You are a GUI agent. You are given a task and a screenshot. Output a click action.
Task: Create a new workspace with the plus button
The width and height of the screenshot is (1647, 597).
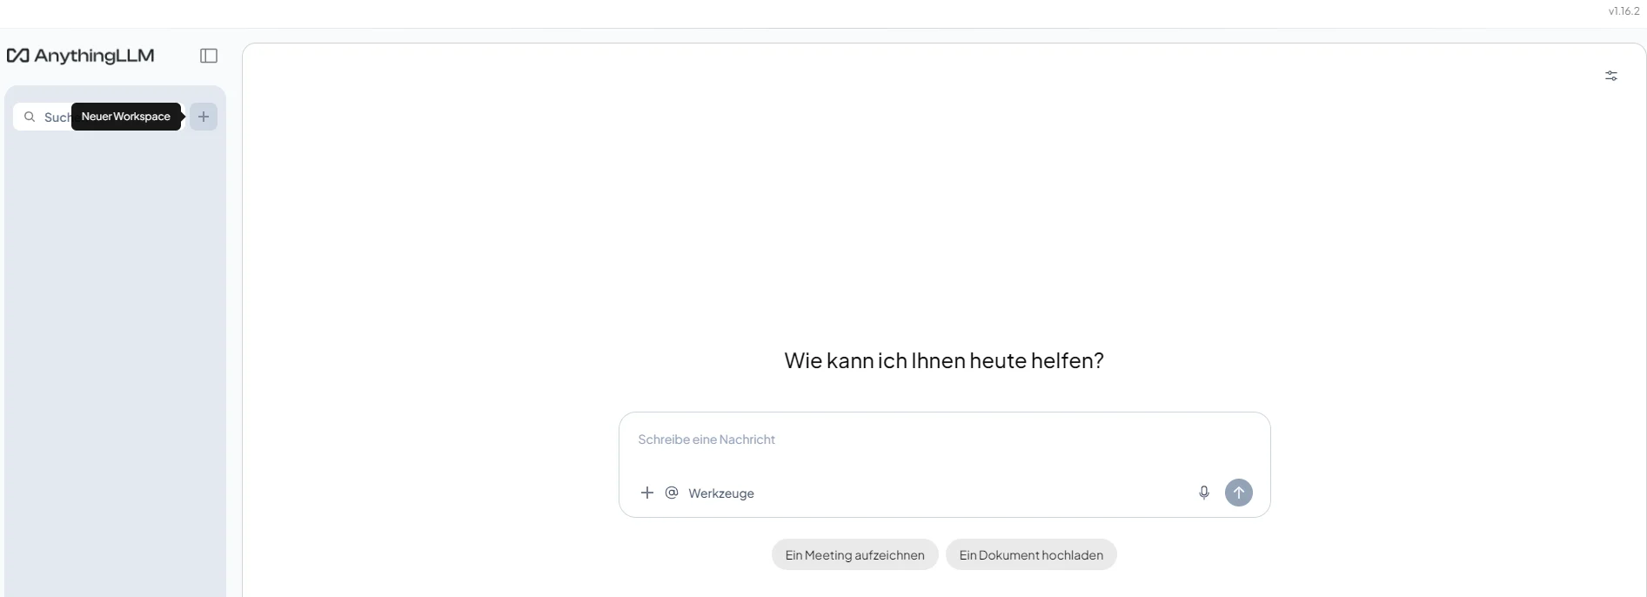point(204,117)
